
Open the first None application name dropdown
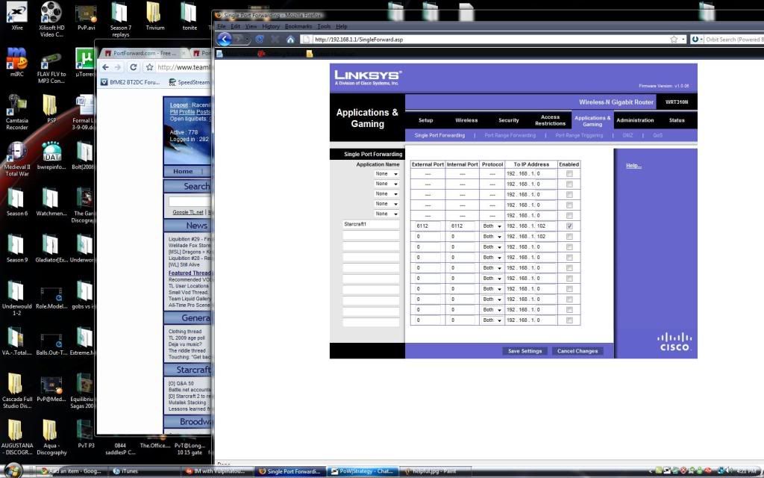coord(386,173)
